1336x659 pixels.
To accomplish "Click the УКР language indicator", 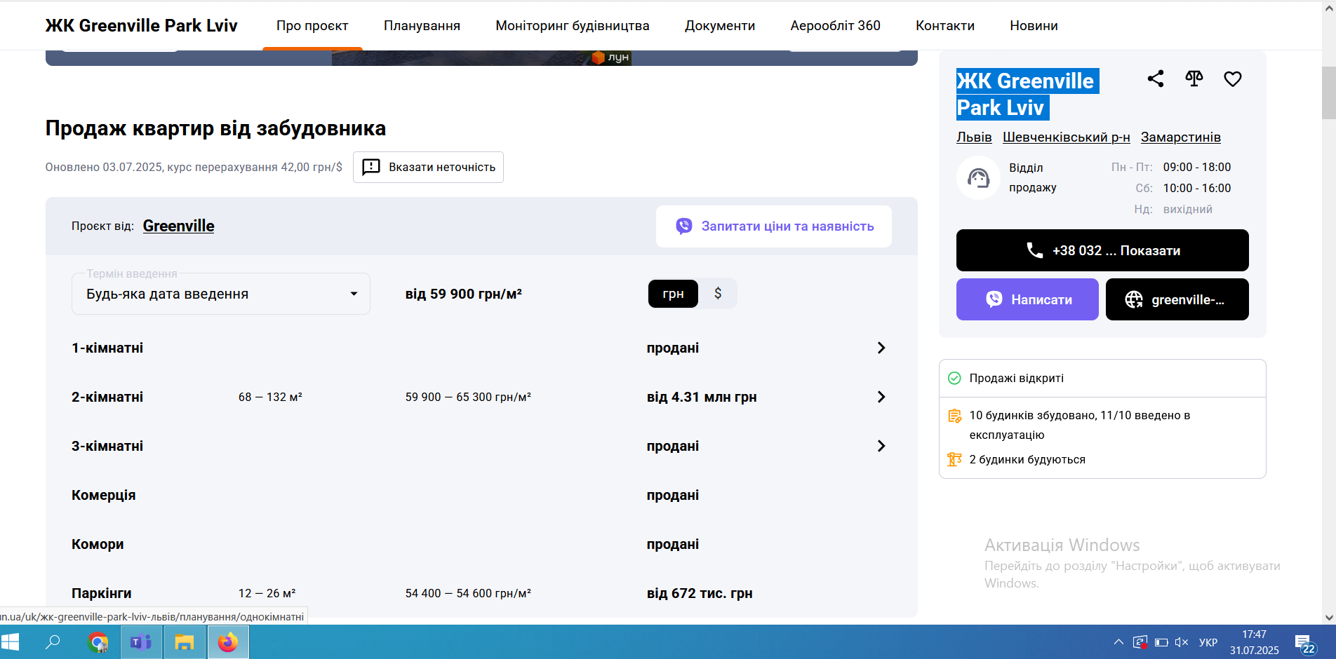I will click(1208, 642).
